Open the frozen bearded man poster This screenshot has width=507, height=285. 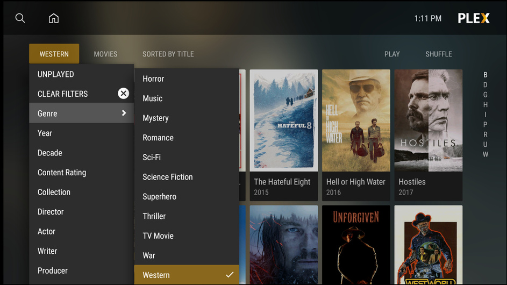tap(283, 245)
